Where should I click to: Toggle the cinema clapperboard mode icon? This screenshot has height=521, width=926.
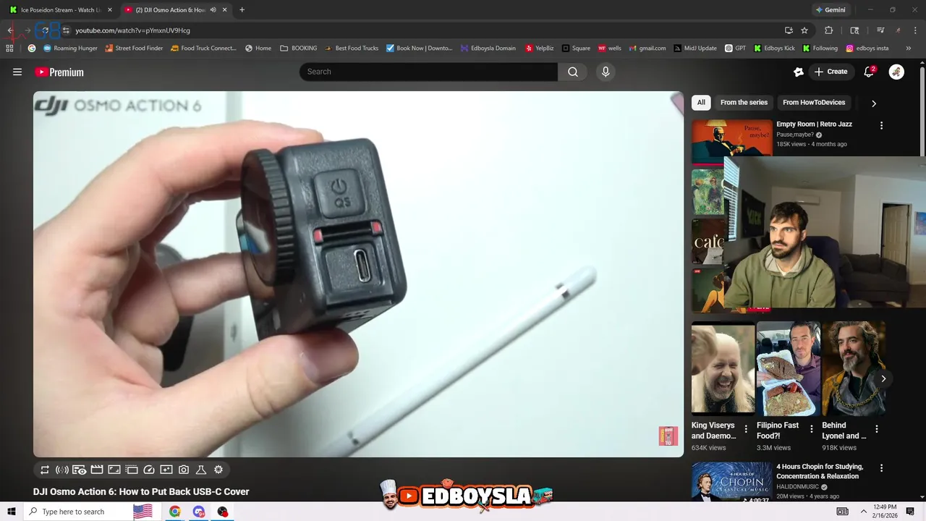[x=97, y=470]
